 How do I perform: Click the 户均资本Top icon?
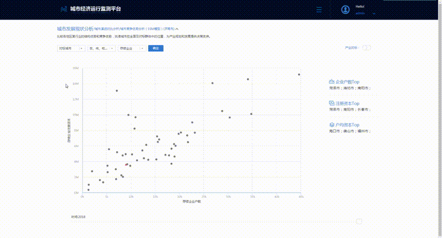pos(331,125)
